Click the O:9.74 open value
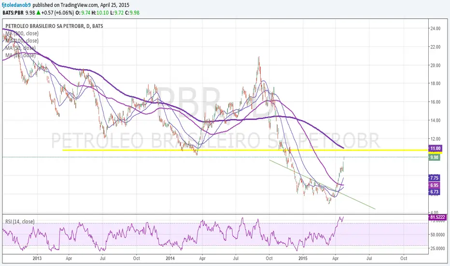This screenshot has width=450, height=266. coord(83,13)
